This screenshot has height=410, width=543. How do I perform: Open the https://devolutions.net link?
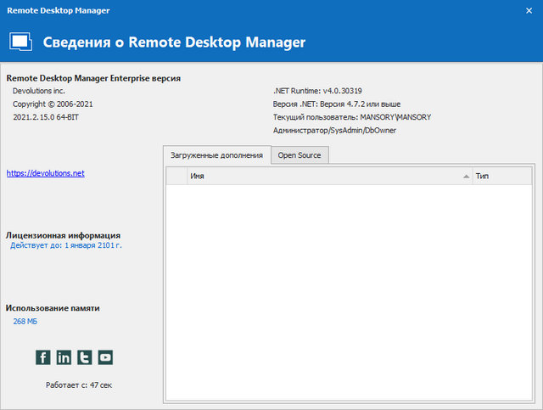(x=45, y=172)
